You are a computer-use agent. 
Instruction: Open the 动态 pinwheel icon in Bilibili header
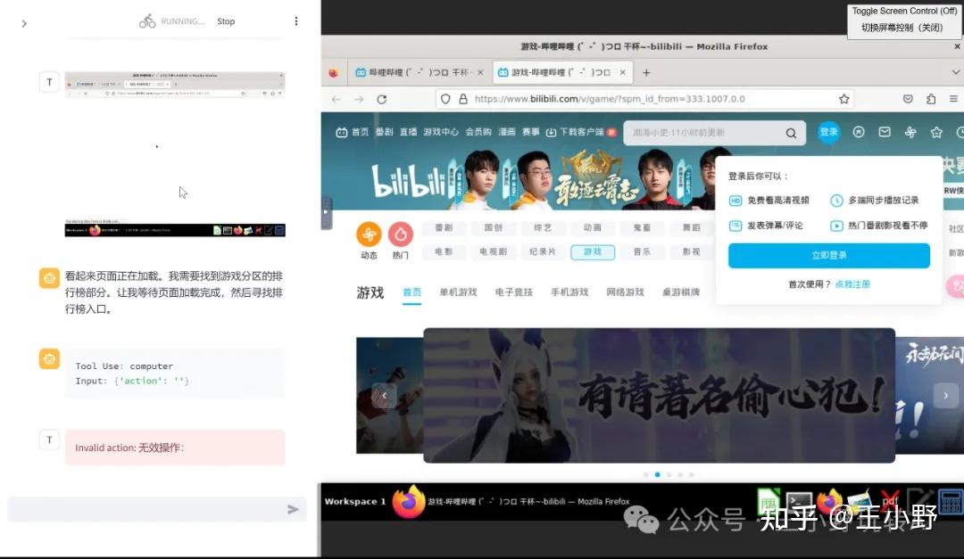pos(910,132)
